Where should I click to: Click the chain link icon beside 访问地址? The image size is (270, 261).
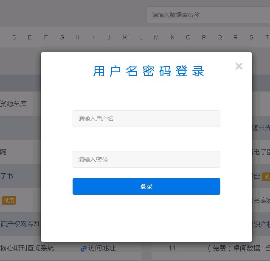pyautogui.click(x=84, y=248)
